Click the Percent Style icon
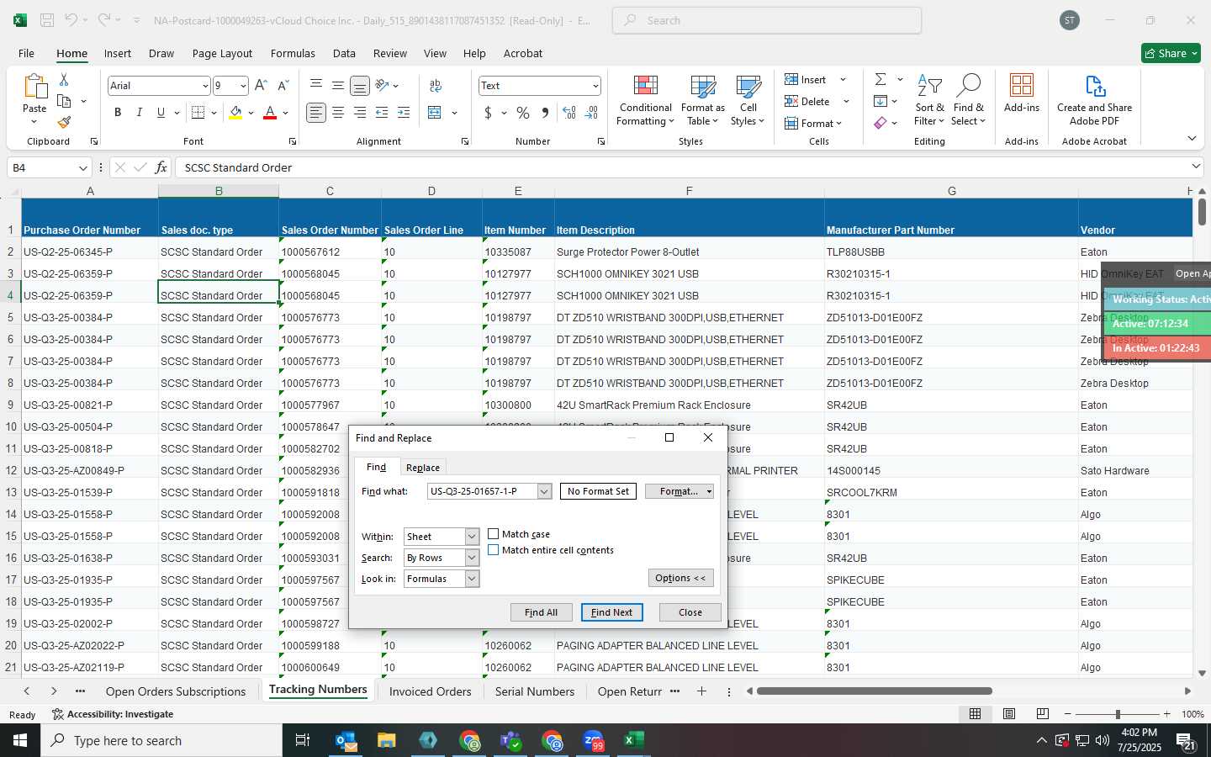Screen dimensions: 1211x757 pos(523,113)
